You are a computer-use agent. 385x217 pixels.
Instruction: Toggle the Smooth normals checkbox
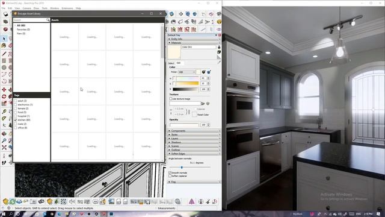pos(170,173)
